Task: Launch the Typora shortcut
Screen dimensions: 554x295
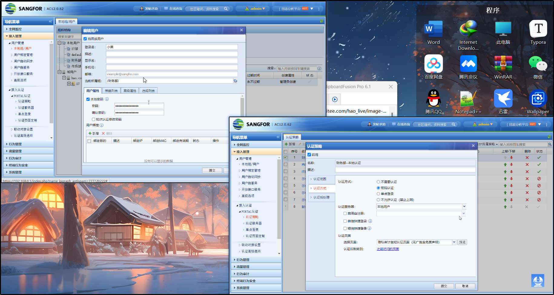Action: coord(538,32)
